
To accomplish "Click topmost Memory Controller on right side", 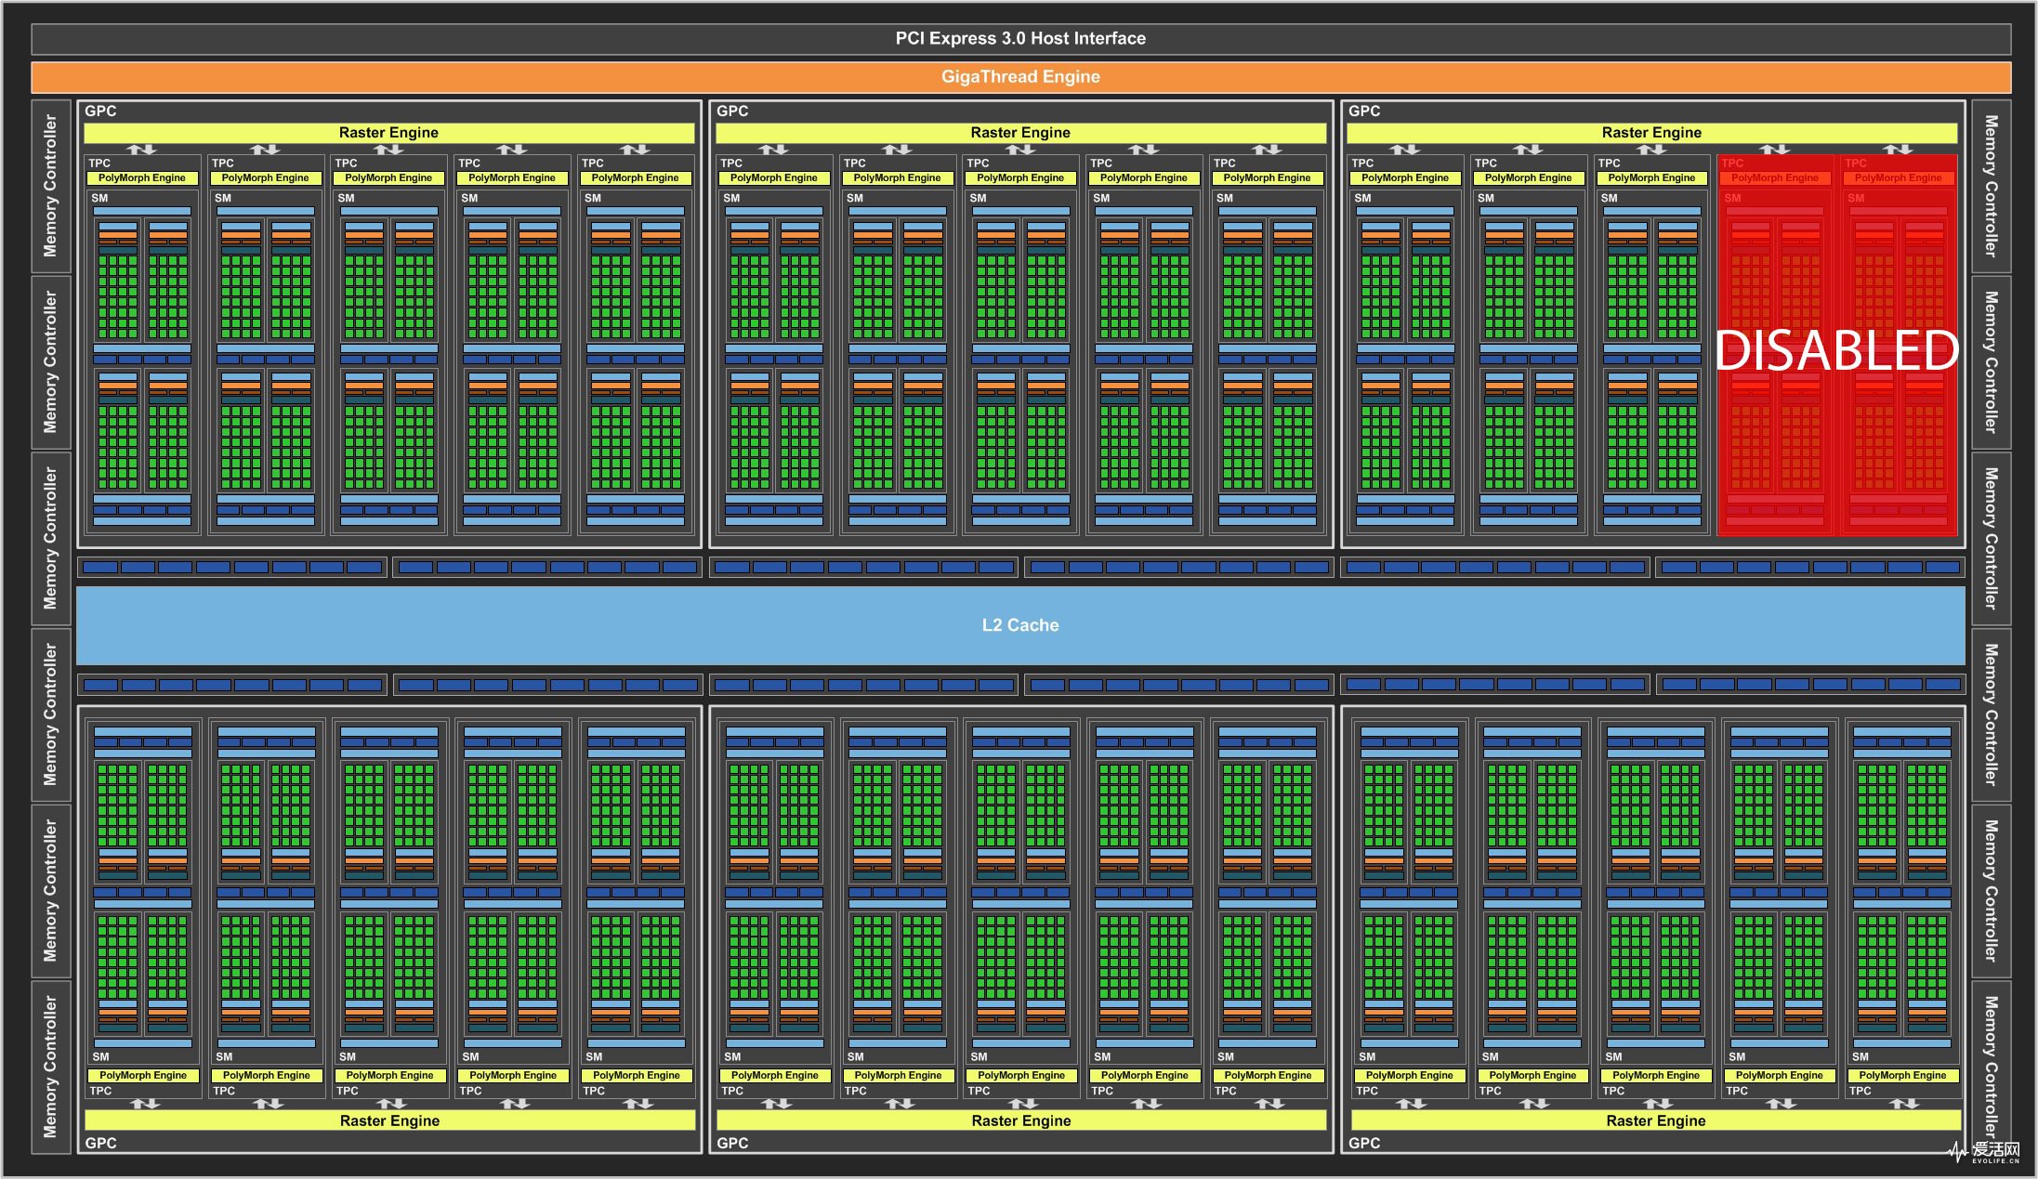I will pos(1991,186).
